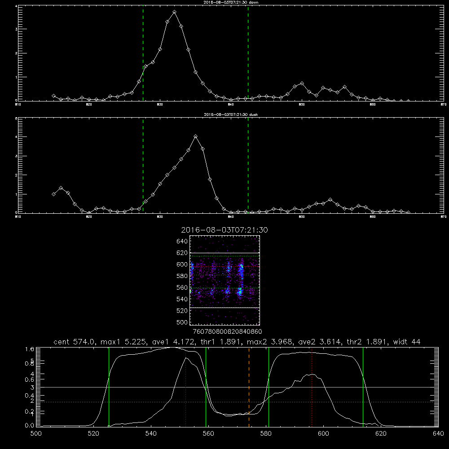449x449 pixels.
Task: Click the y-axis label 580 beside the spectrogram
Action: [182, 276]
